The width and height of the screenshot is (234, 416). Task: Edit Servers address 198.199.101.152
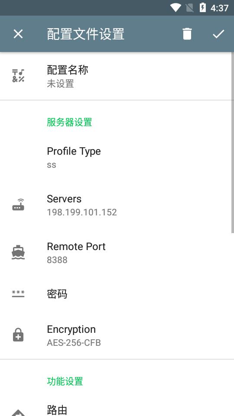coord(117,205)
